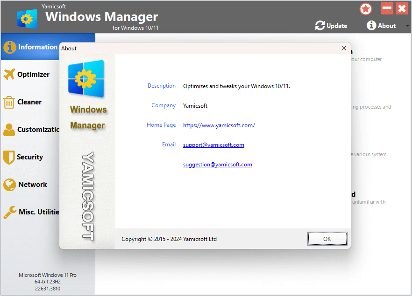Screen dimensions: 412x296
Task: Click the Windows Manager app icon top-left
Action: (26, 19)
